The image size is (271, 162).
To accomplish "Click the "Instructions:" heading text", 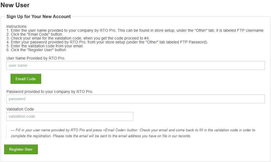I will [17, 26].
